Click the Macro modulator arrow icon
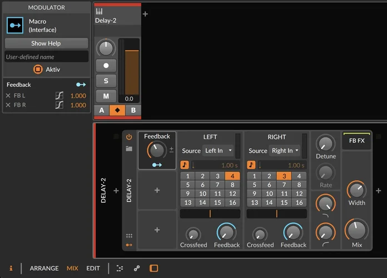387x278 pixels. pos(15,25)
